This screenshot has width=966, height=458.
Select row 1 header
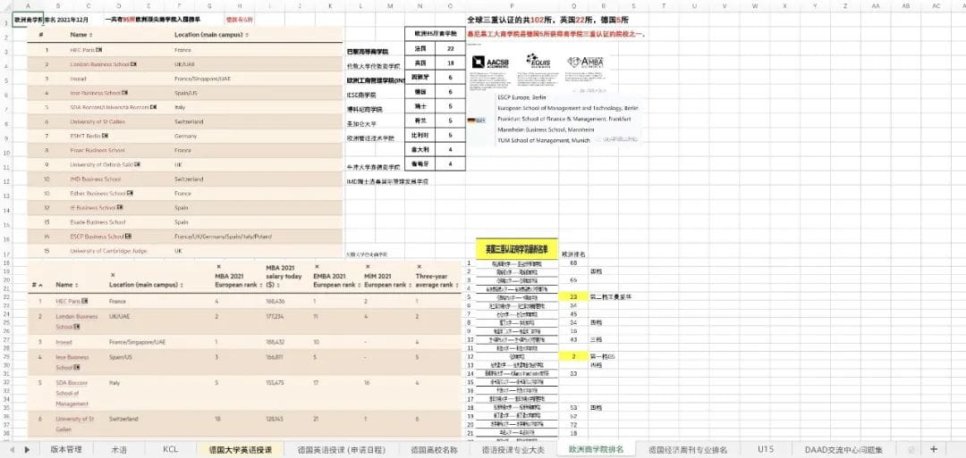pyautogui.click(x=6, y=21)
